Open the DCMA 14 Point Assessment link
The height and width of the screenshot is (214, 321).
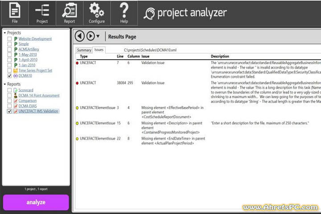39,95
